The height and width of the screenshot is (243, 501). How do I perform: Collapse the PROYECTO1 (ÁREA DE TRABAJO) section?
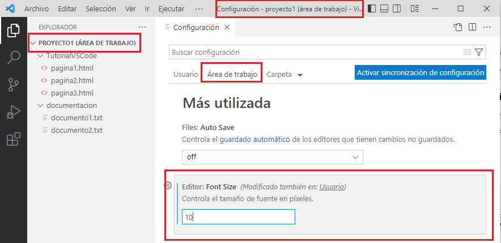point(33,43)
